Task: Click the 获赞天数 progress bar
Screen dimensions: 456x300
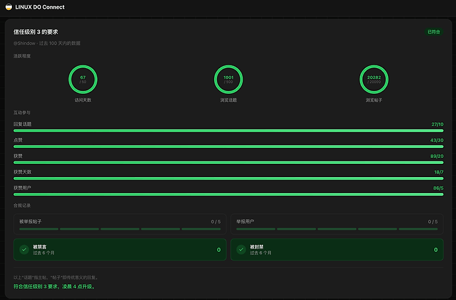Action: 228,178
